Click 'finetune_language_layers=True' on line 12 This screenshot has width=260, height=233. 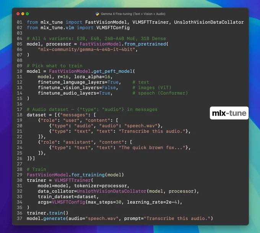[78, 82]
